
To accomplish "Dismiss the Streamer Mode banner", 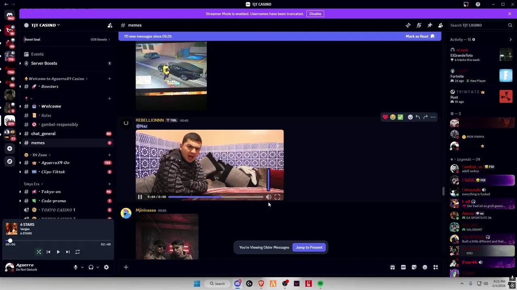I will pos(510,14).
